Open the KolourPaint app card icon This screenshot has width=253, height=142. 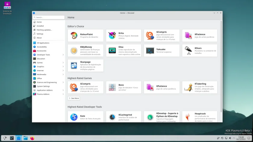[x=74, y=35]
